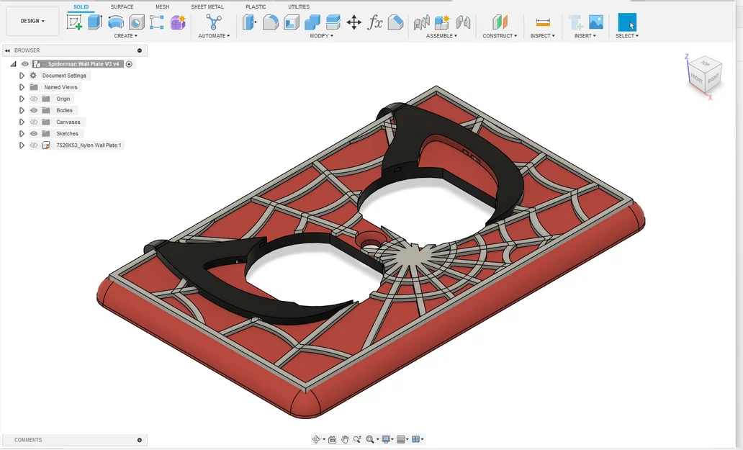Select the Shell tool icon

click(x=291, y=22)
